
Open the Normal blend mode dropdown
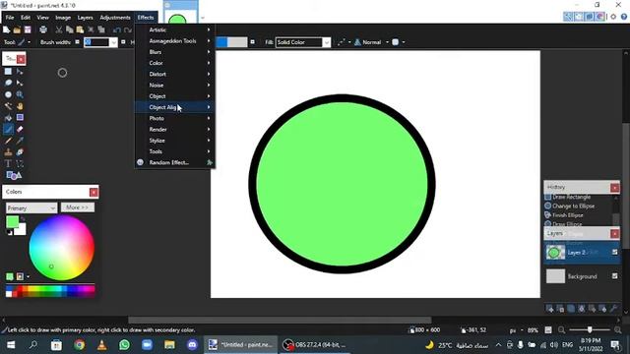(x=372, y=42)
